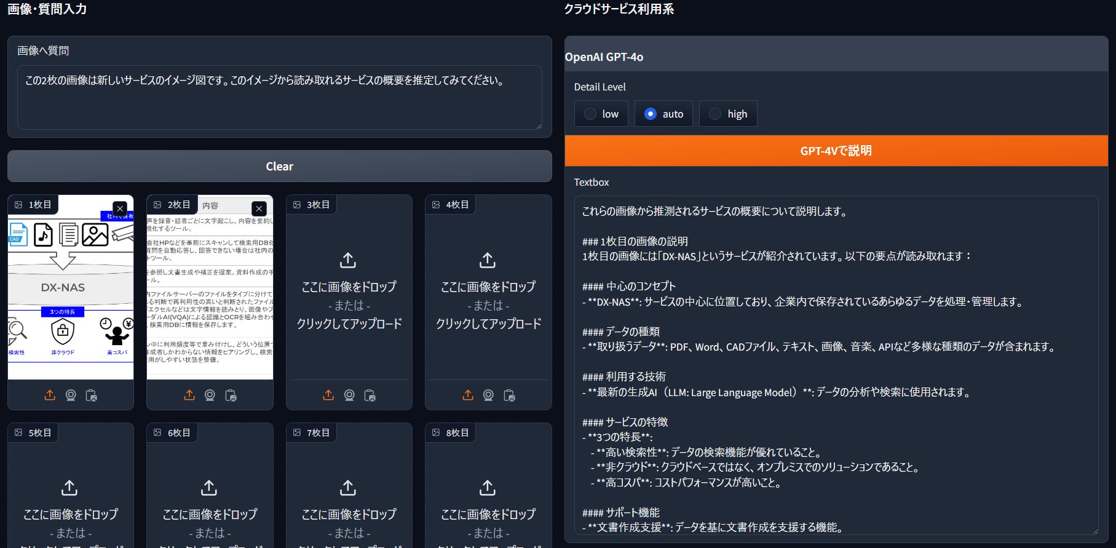Select the high Detail Level option
Viewport: 1116px width, 548px height.
[728, 114]
